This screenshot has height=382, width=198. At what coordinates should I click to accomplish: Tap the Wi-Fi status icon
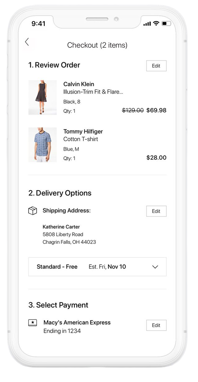coord(156,24)
